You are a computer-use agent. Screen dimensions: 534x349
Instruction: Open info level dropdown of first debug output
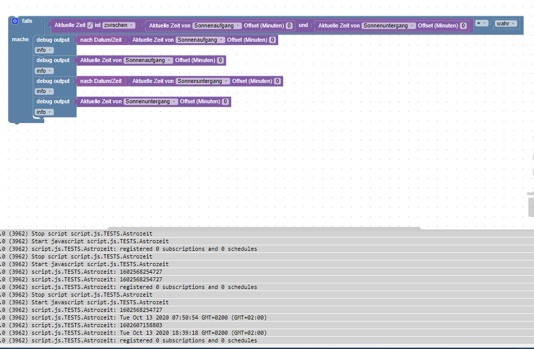[x=44, y=50]
